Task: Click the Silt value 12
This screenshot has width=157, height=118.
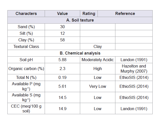Action: click(x=62, y=33)
